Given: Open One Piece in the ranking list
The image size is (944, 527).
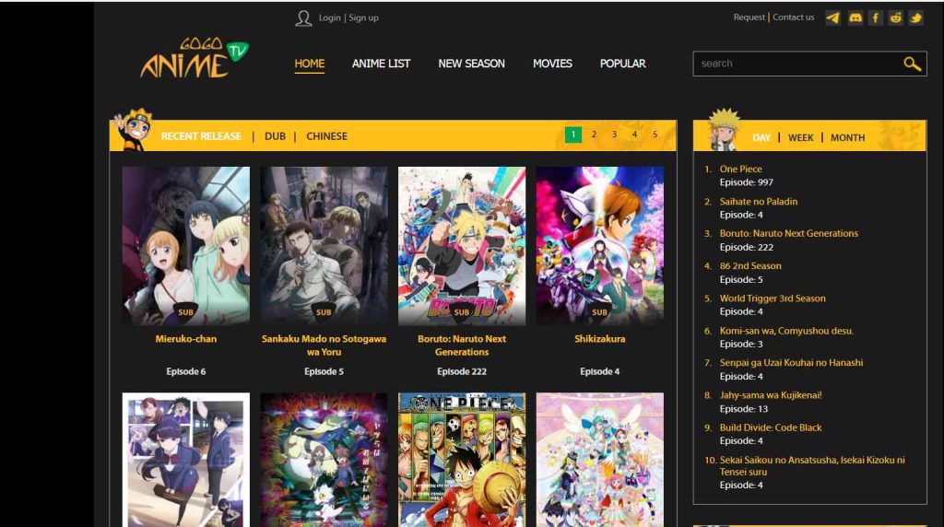Looking at the screenshot, I should coord(740,169).
